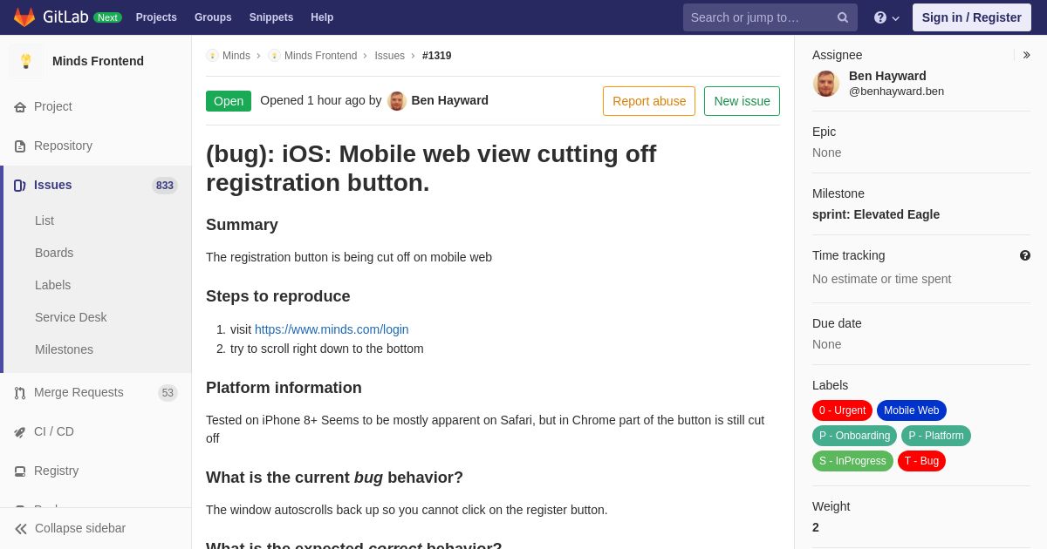This screenshot has height=549, width=1047.
Task: Open the Snippets menu item
Action: coord(271,17)
